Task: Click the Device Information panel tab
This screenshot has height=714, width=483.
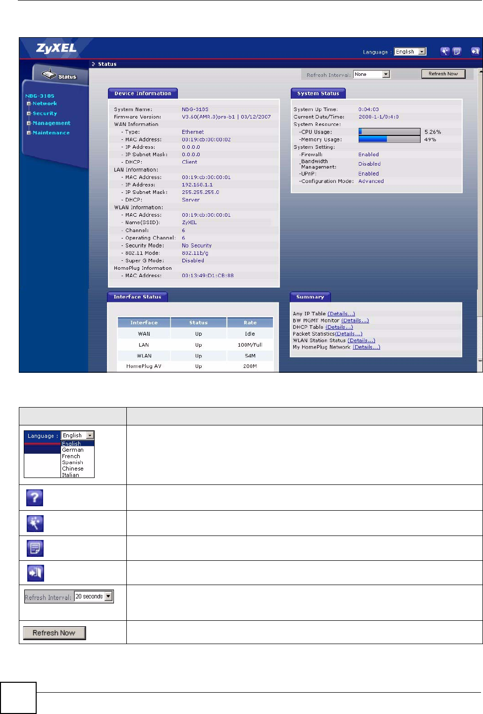Action: point(143,93)
